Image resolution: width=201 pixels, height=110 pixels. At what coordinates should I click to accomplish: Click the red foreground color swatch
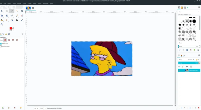click(11, 28)
